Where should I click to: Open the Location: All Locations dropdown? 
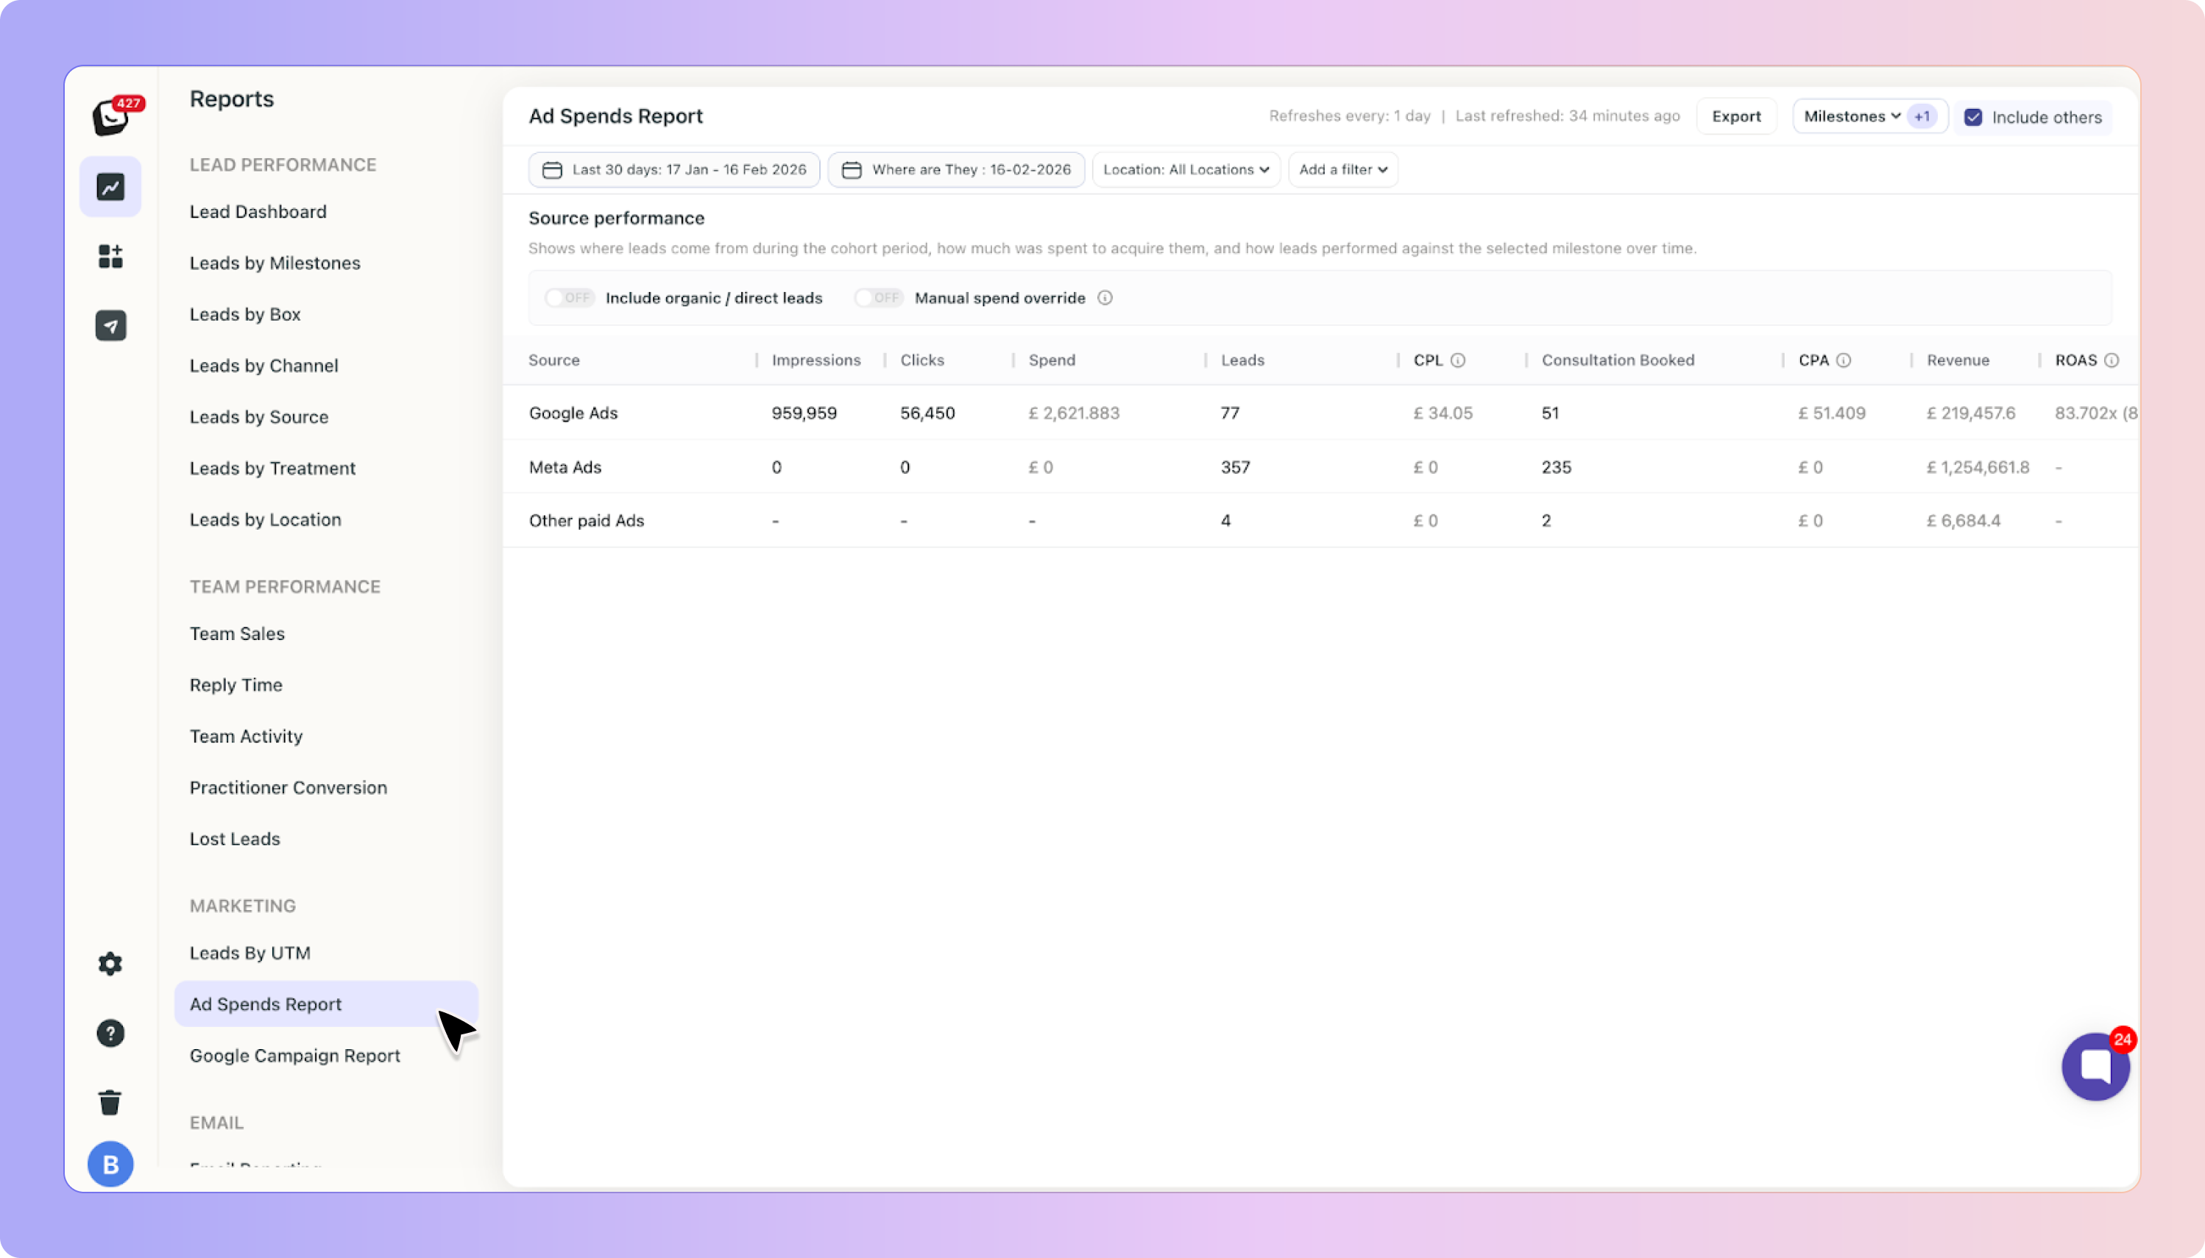coord(1185,169)
